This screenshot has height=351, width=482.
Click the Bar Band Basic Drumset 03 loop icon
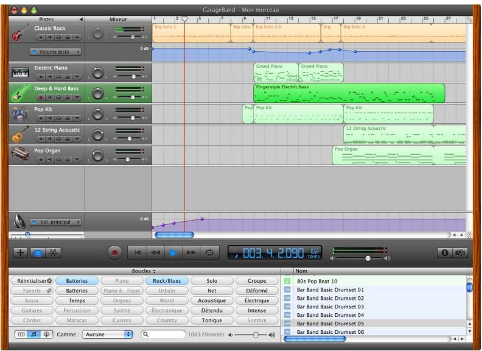(x=287, y=307)
